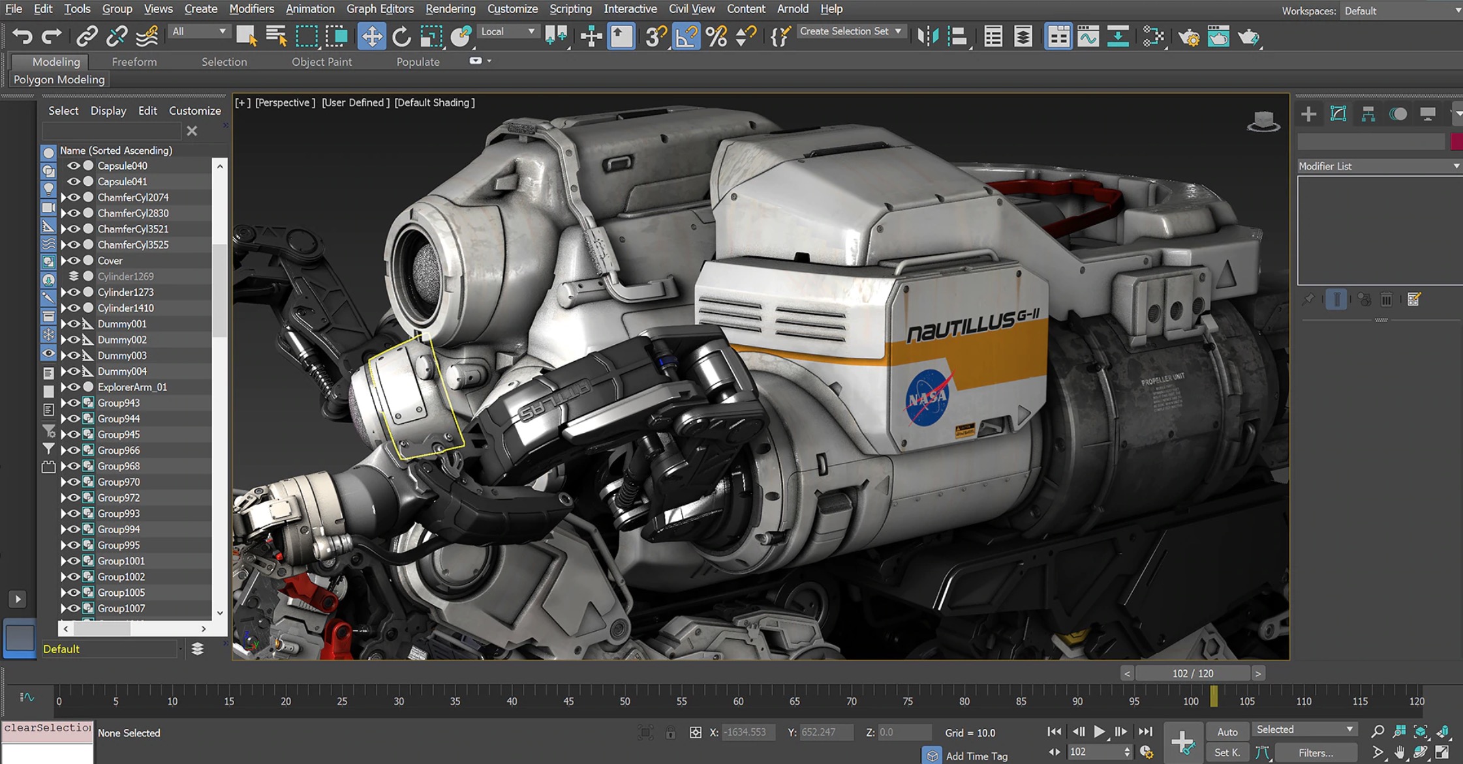
Task: Open the Curve Editor
Action: (1088, 37)
